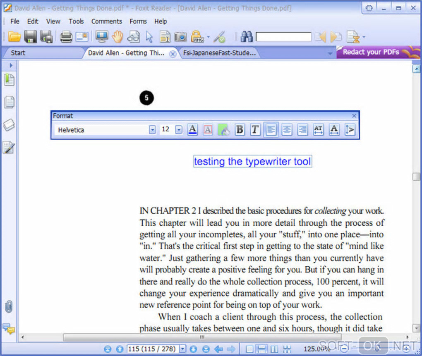422x356 pixels.
Task: Click the 'testing the typewriter tool' text box
Action: [x=252, y=161]
